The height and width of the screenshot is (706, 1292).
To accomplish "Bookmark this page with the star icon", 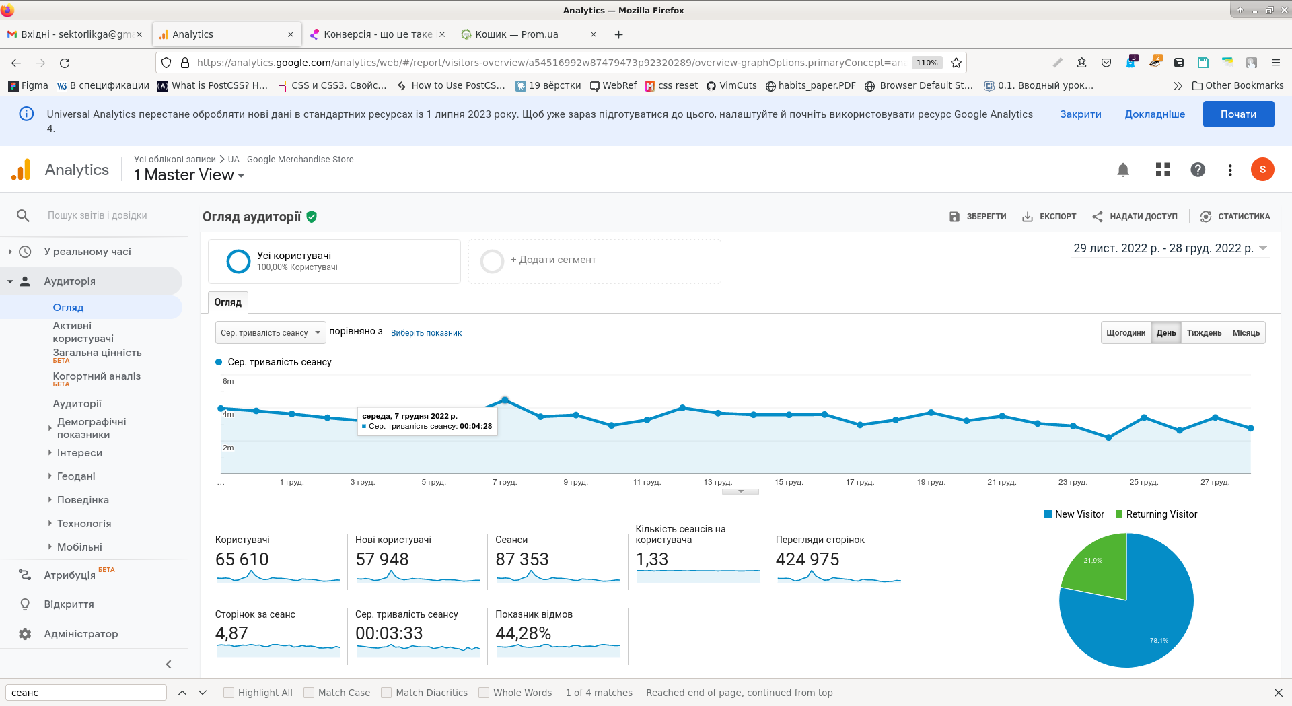I will point(956,63).
